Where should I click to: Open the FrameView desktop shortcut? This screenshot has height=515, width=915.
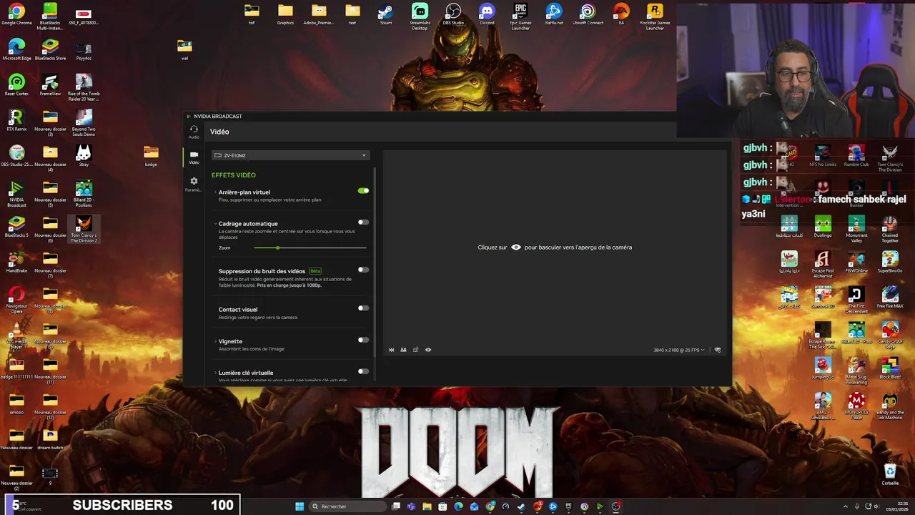(50, 86)
